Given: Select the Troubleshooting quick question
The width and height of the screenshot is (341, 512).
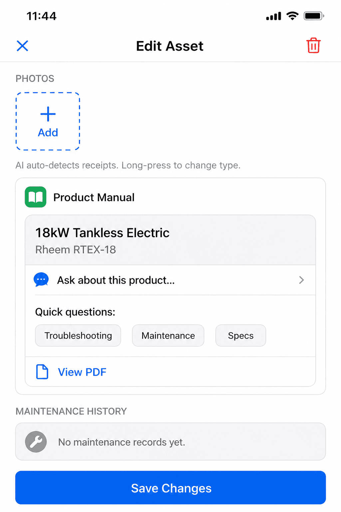Looking at the screenshot, I should point(78,336).
